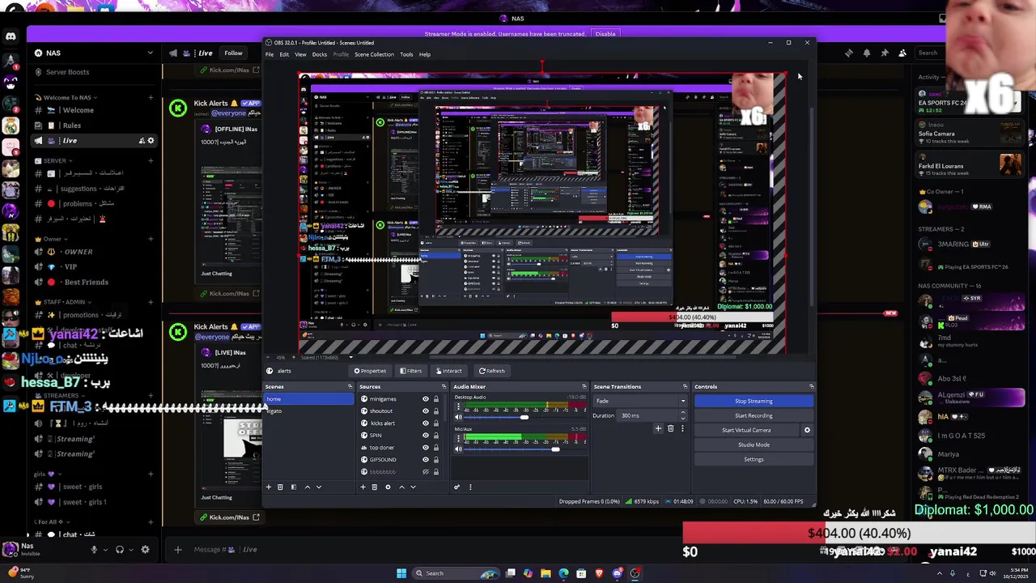Hide the SPIN source
1036x583 pixels.
[426, 436]
